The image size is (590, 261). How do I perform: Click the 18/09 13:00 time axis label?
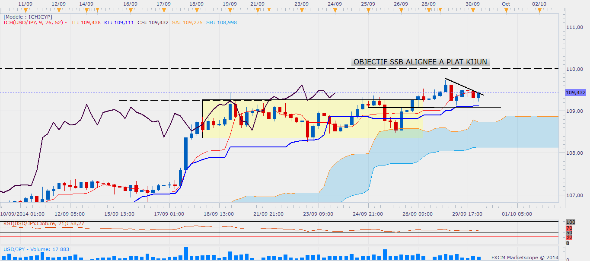(x=219, y=213)
